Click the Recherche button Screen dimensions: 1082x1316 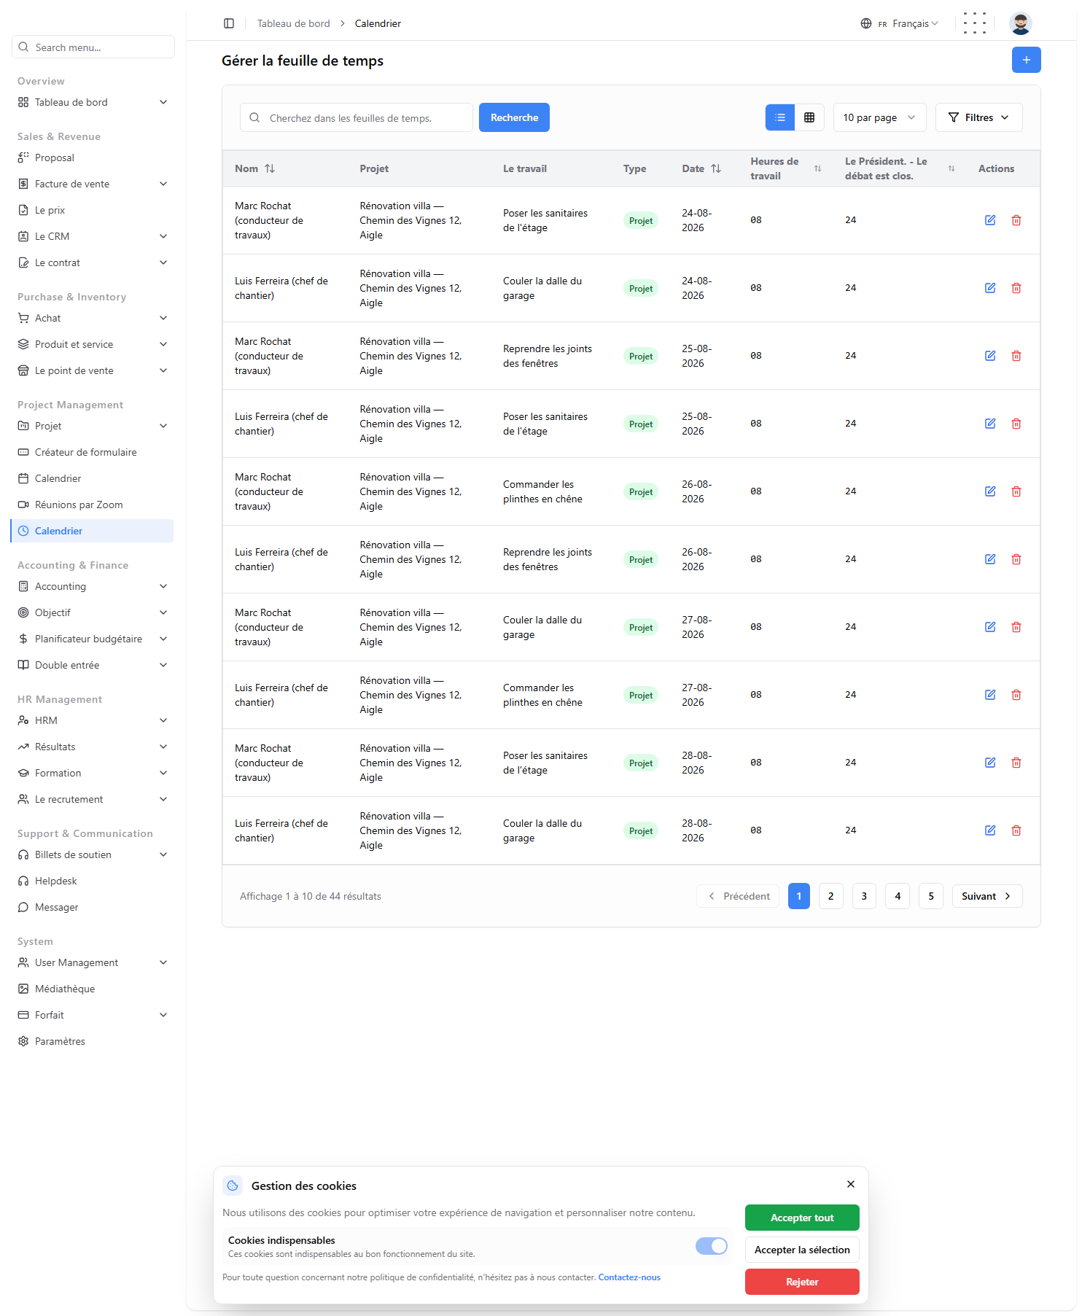(514, 117)
